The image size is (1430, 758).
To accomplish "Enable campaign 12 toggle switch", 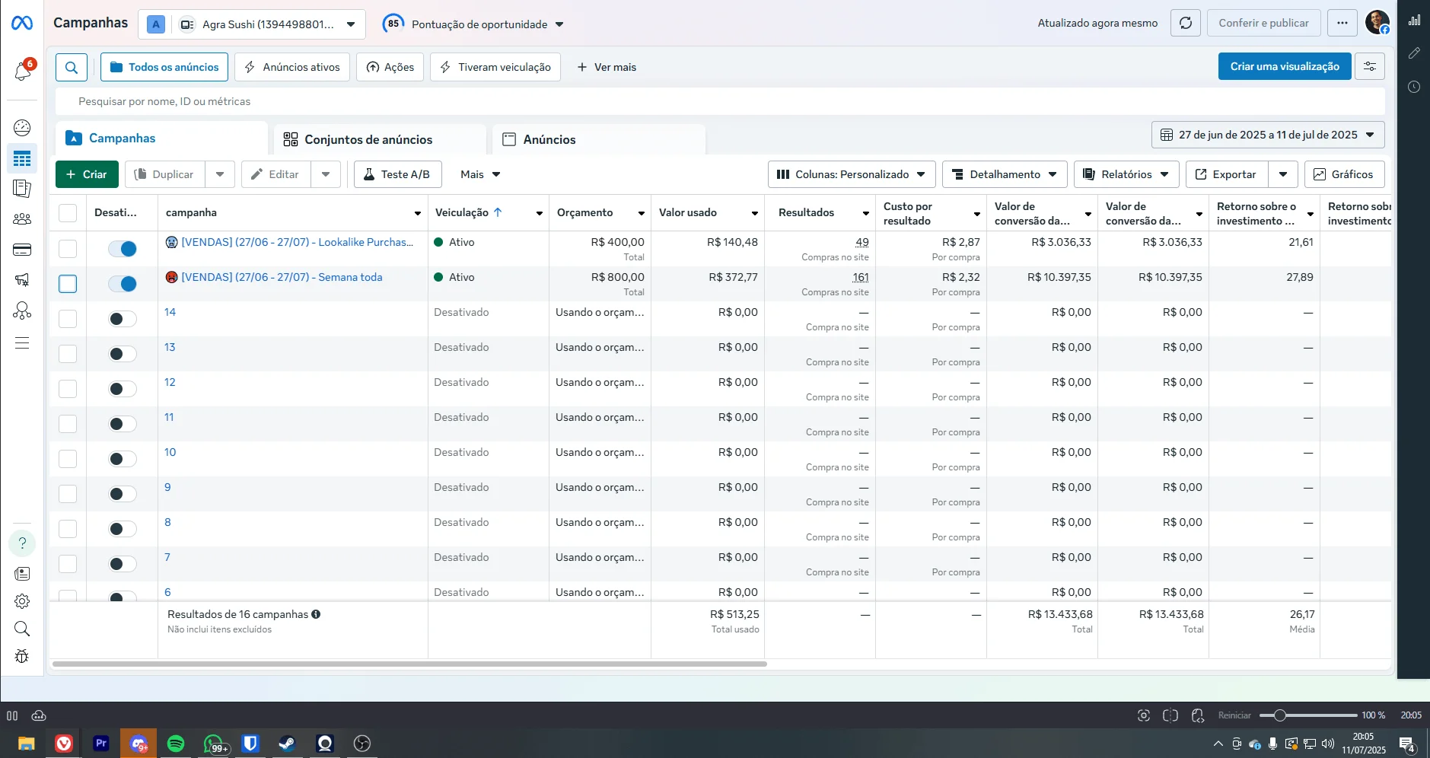I will (x=123, y=389).
